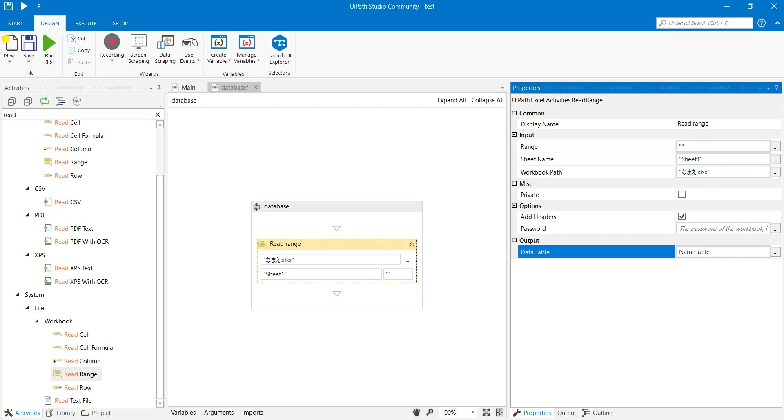Clear the read search box

pyautogui.click(x=158, y=115)
